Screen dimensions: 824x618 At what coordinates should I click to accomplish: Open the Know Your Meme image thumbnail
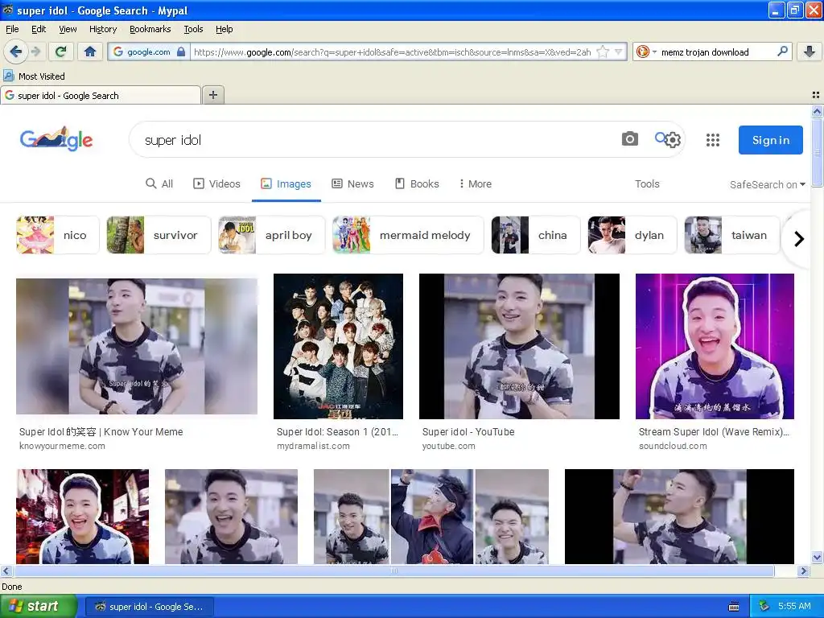pyautogui.click(x=137, y=346)
